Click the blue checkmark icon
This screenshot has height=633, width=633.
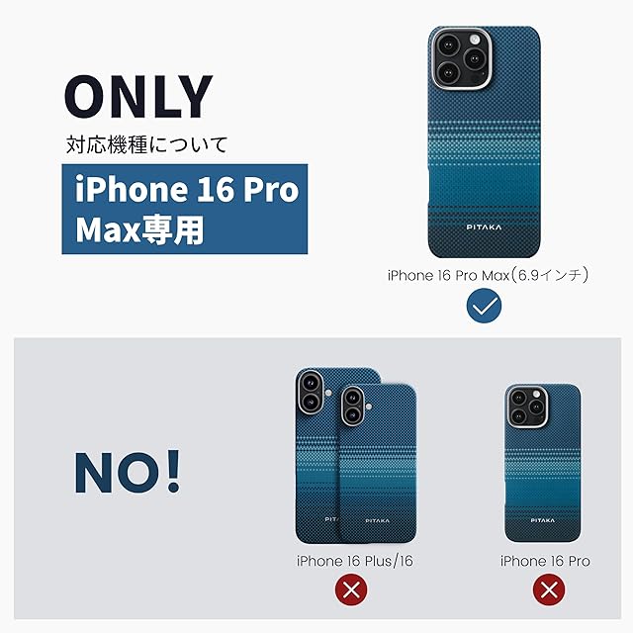pos(484,306)
